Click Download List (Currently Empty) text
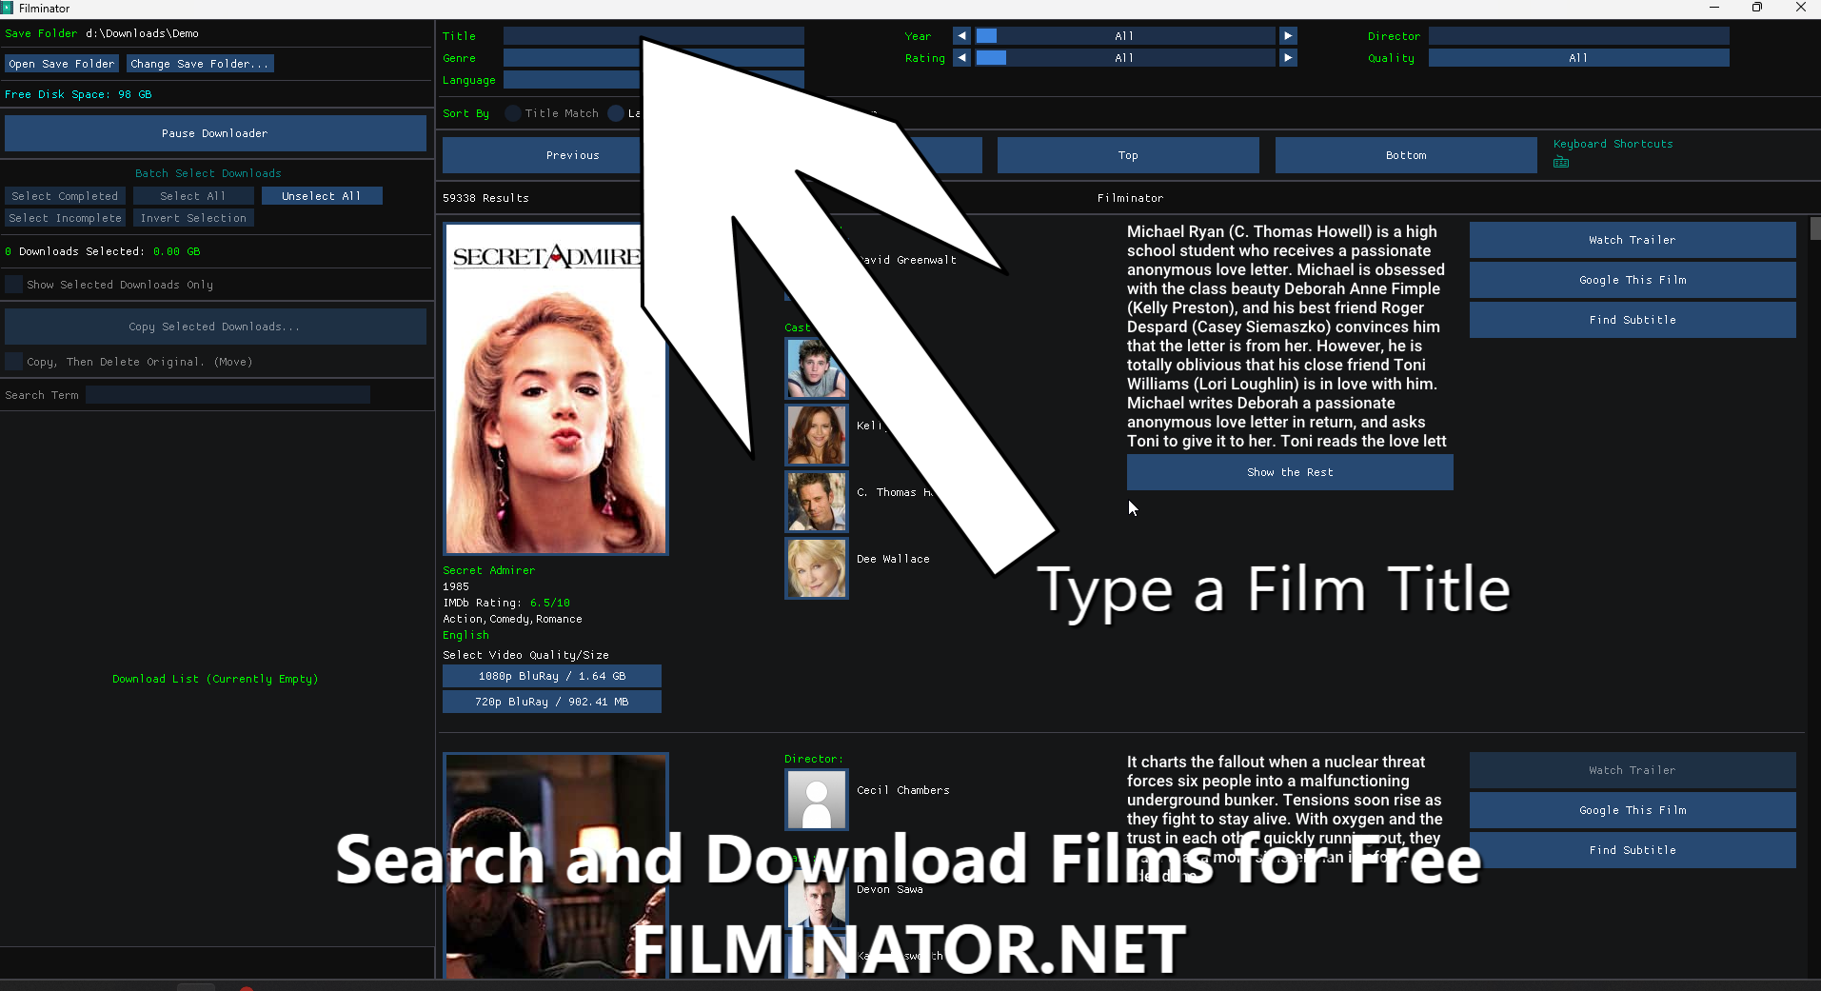The image size is (1821, 991). click(x=215, y=679)
